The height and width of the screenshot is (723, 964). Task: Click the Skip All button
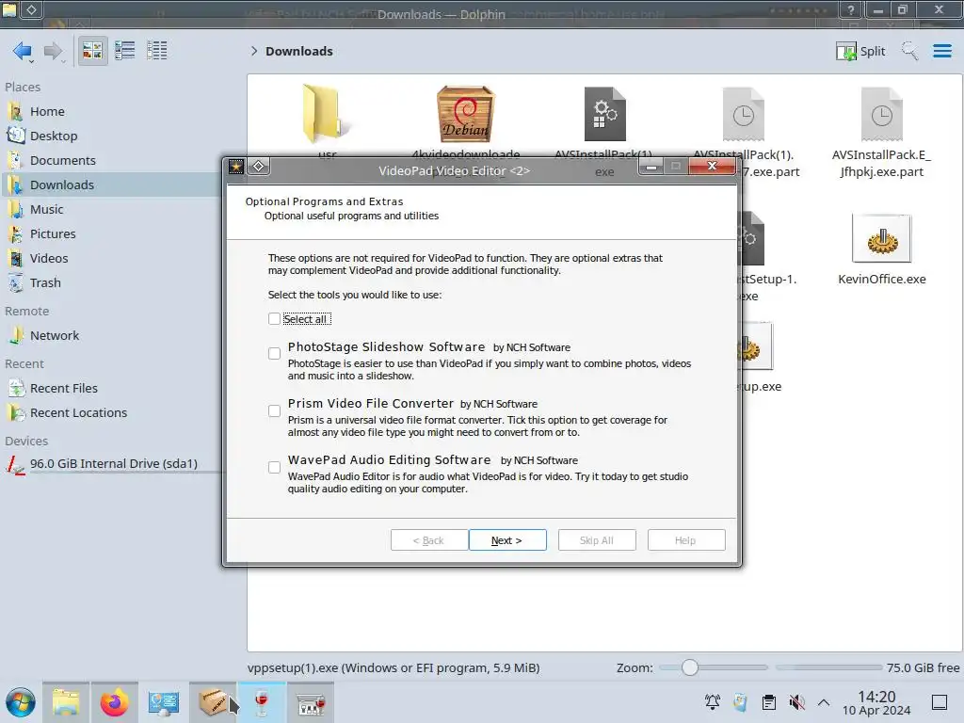point(596,539)
